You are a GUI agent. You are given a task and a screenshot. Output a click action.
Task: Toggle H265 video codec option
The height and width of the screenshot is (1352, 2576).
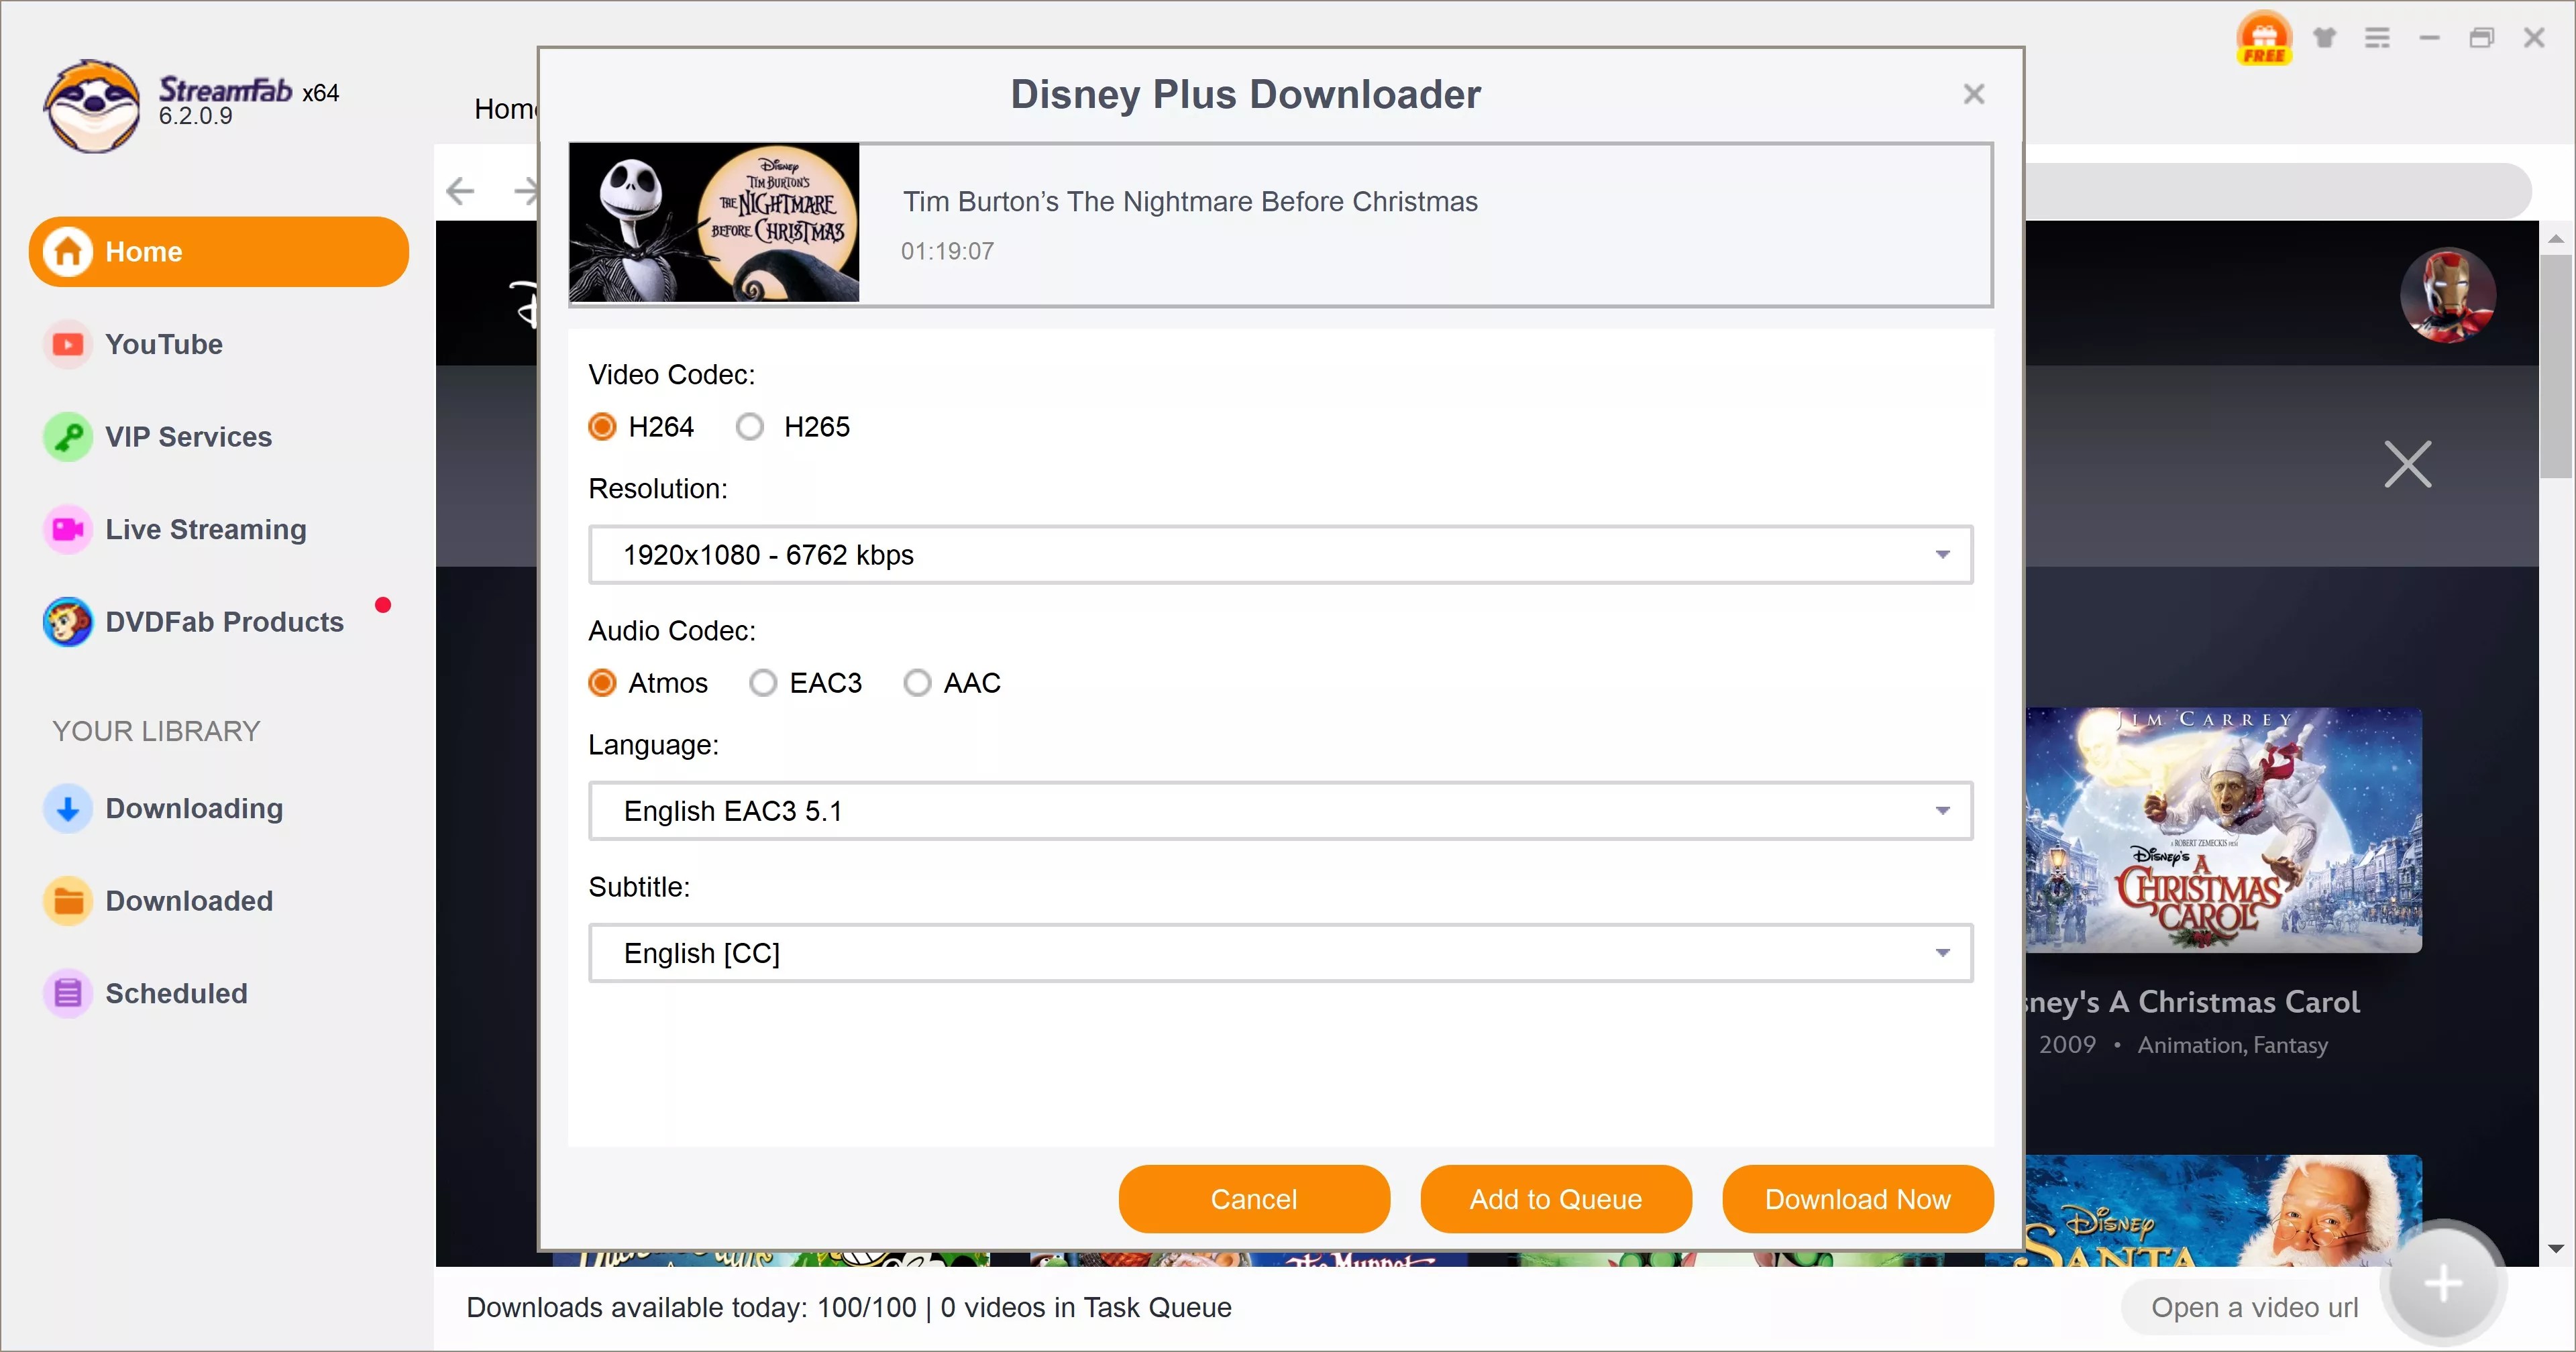coord(751,427)
